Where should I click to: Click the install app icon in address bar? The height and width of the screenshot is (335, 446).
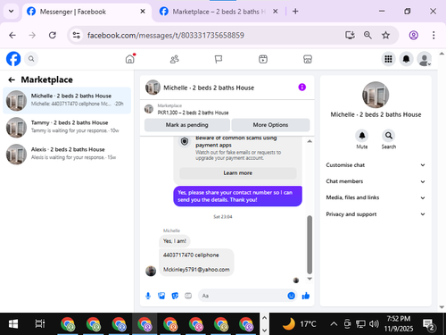click(x=350, y=35)
